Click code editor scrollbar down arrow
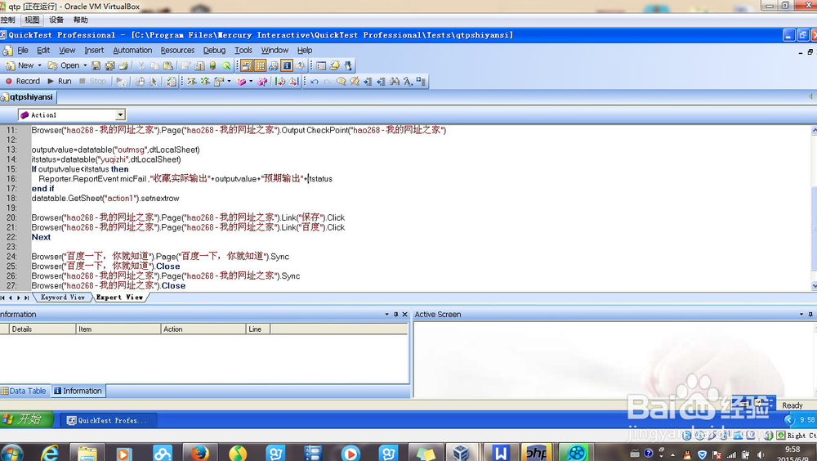This screenshot has width=817, height=461. coord(814,286)
